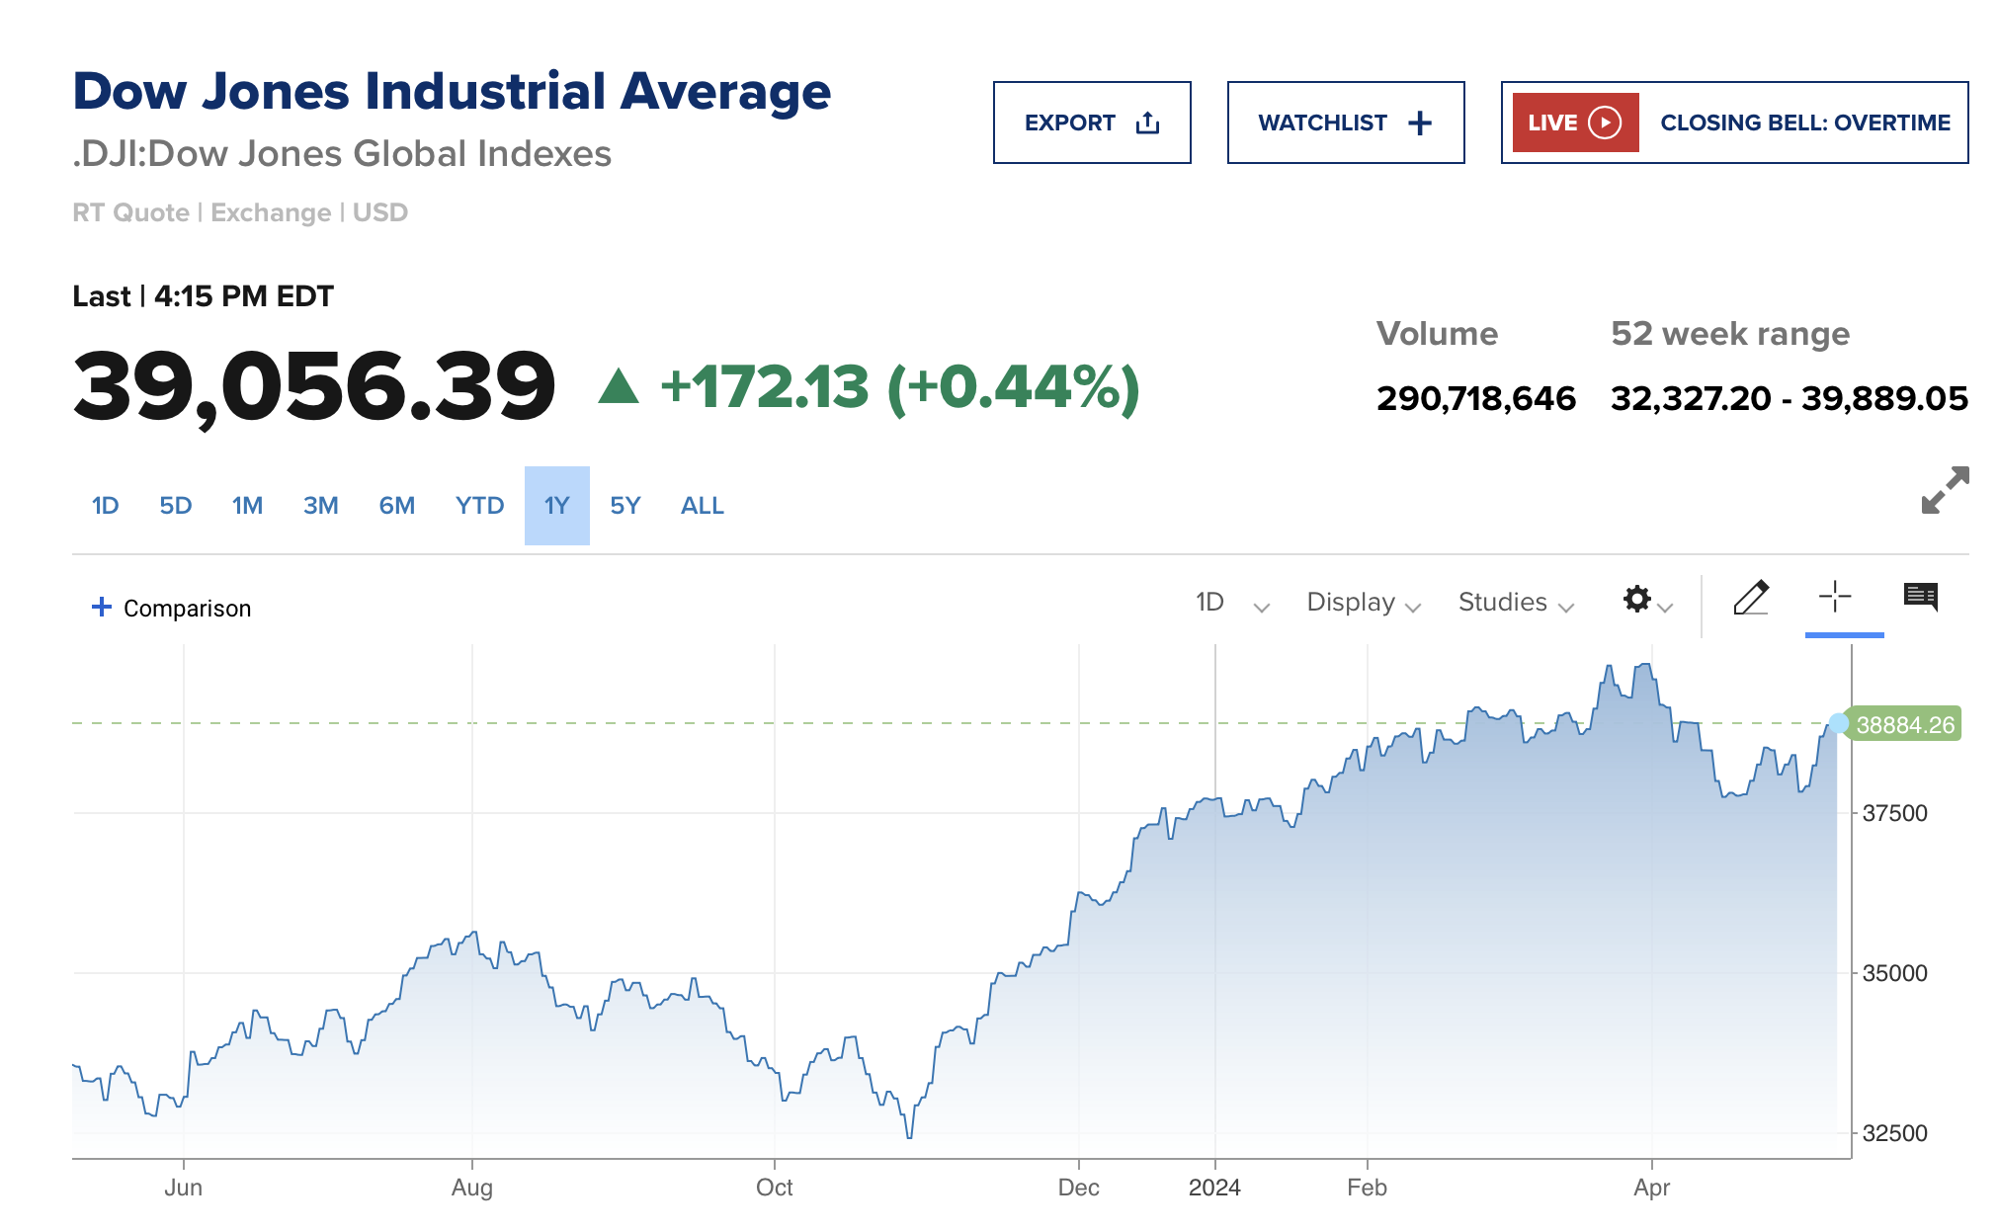1998x1231 pixels.
Task: Select the 5Y time range
Action: (624, 506)
